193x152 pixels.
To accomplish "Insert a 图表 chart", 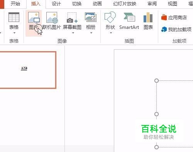I will (148, 21).
